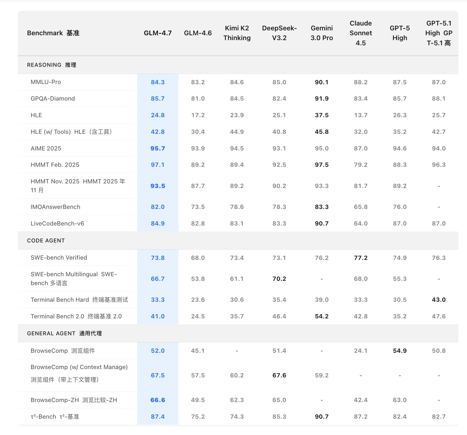
Task: Select Gemini score 83.3 for IMOAnswerBench
Action: click(322, 207)
